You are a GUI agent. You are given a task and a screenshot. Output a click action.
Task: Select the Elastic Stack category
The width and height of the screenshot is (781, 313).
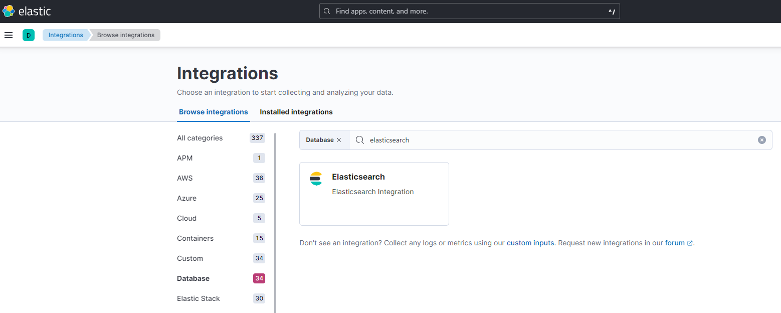pyautogui.click(x=221, y=298)
